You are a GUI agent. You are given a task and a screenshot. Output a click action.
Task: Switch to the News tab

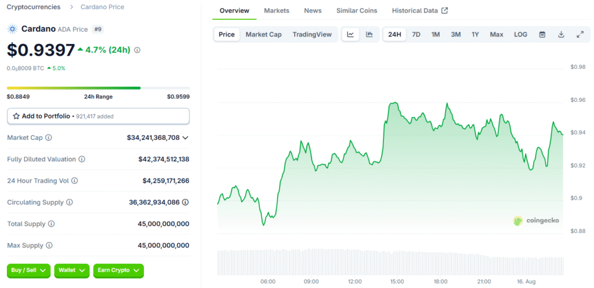coord(313,10)
